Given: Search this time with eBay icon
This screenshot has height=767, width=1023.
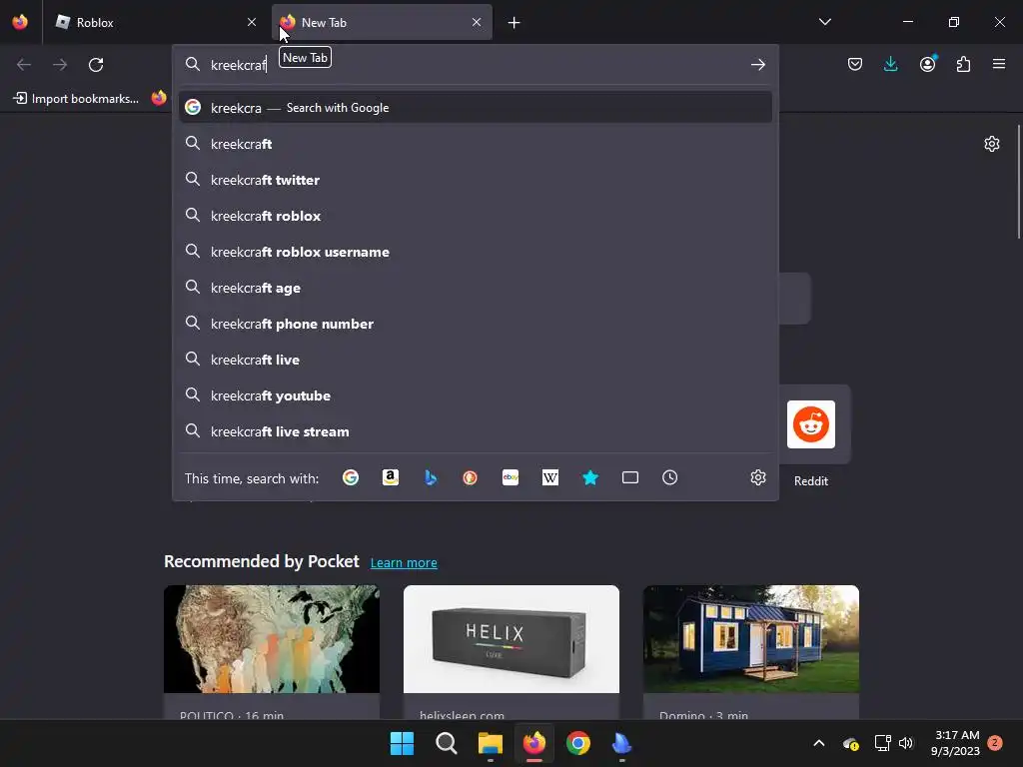Looking at the screenshot, I should click(511, 478).
